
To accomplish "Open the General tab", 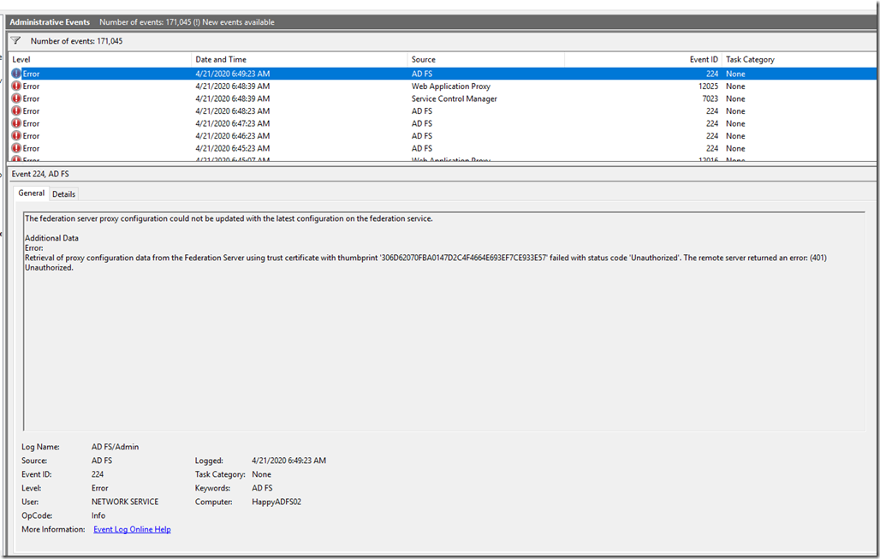I will click(32, 193).
